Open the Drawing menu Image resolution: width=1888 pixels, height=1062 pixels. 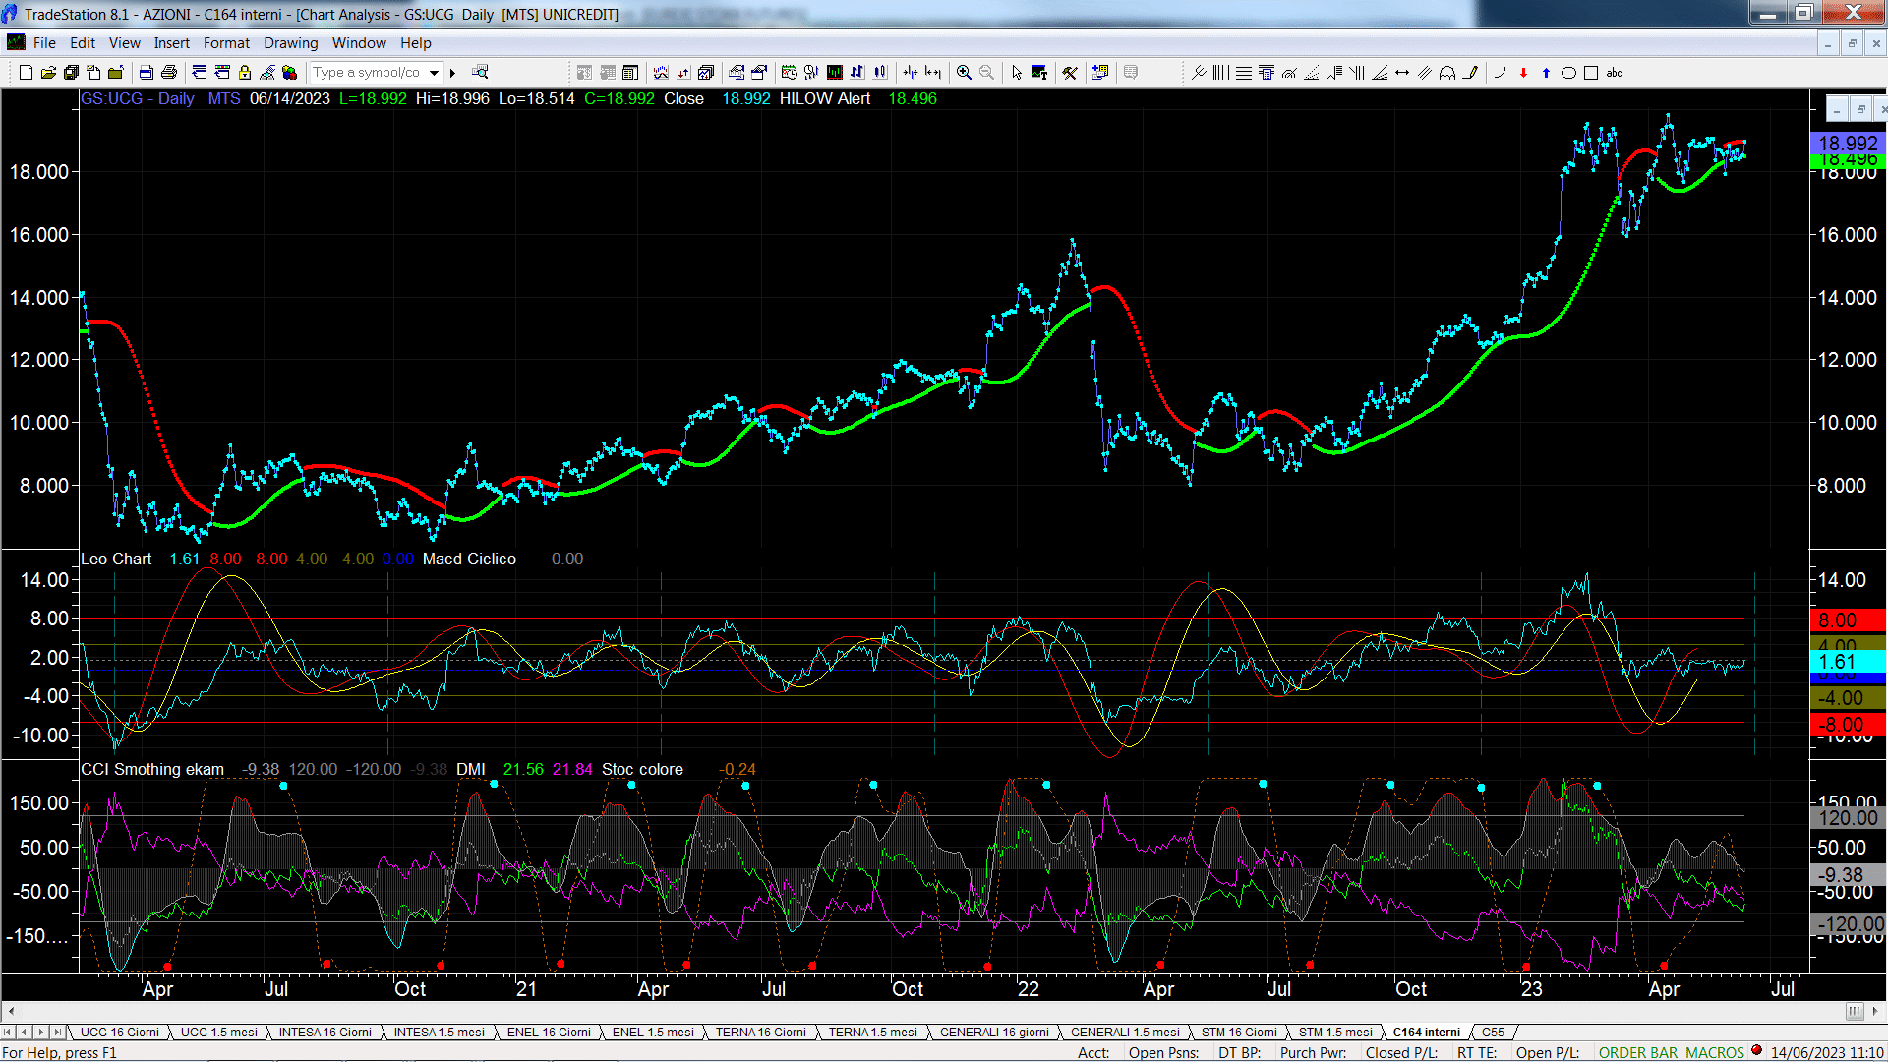click(291, 43)
